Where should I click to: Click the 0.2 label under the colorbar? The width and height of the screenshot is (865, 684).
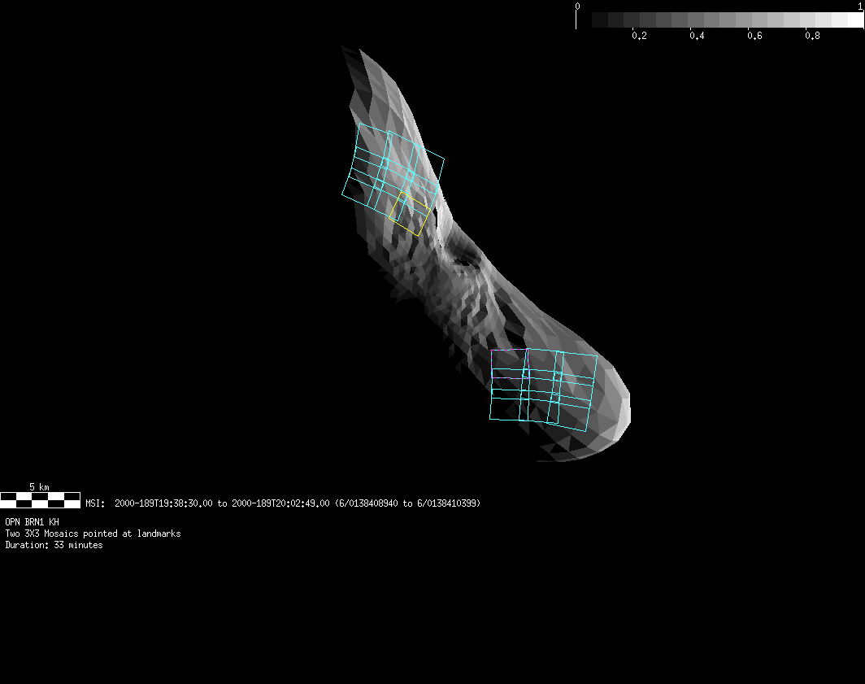tap(639, 36)
